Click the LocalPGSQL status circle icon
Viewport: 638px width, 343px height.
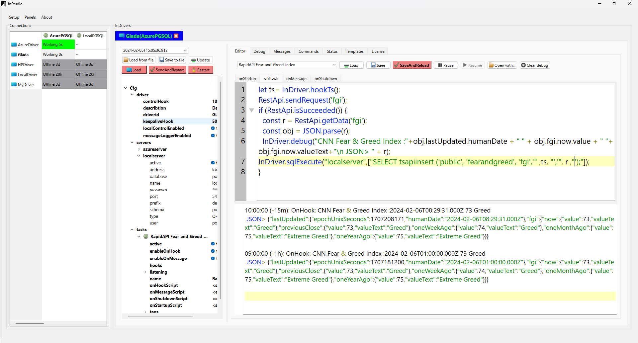79,36
